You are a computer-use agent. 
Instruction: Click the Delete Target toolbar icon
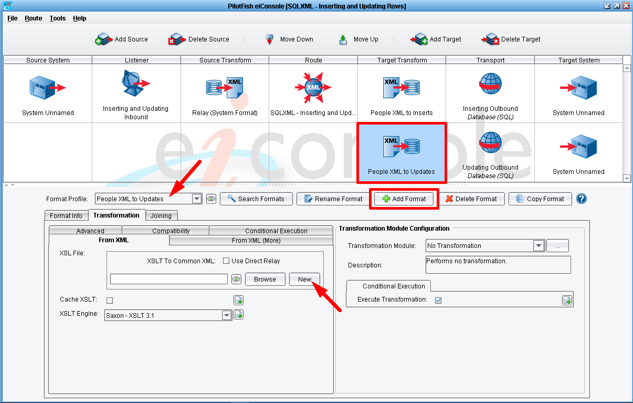(490, 39)
